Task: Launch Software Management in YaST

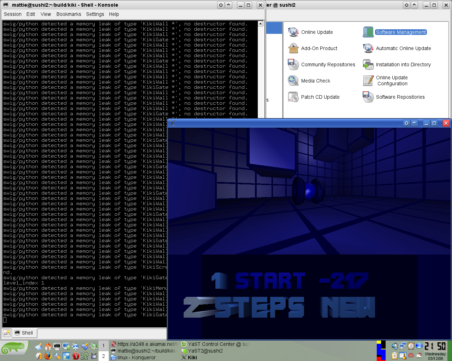Action: pos(395,32)
